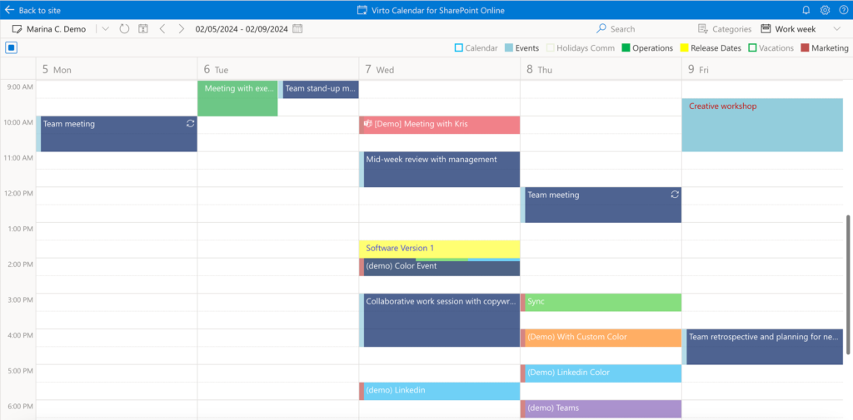Click the refresh calendar icon

tap(125, 29)
